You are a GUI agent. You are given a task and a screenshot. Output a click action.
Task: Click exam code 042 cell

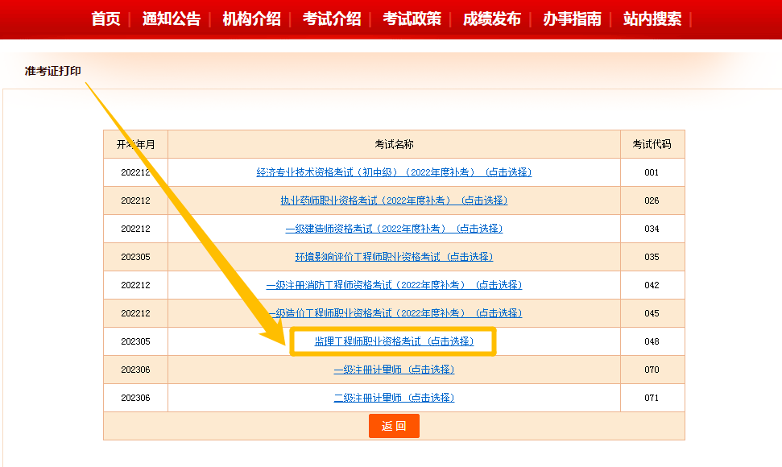click(652, 285)
